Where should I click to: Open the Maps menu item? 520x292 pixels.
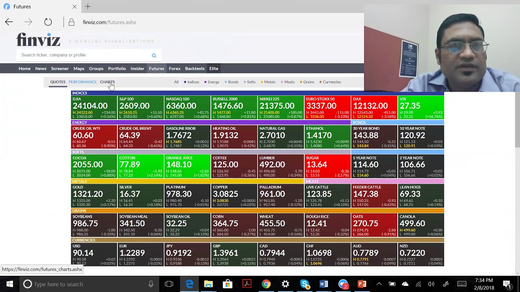tap(79, 69)
